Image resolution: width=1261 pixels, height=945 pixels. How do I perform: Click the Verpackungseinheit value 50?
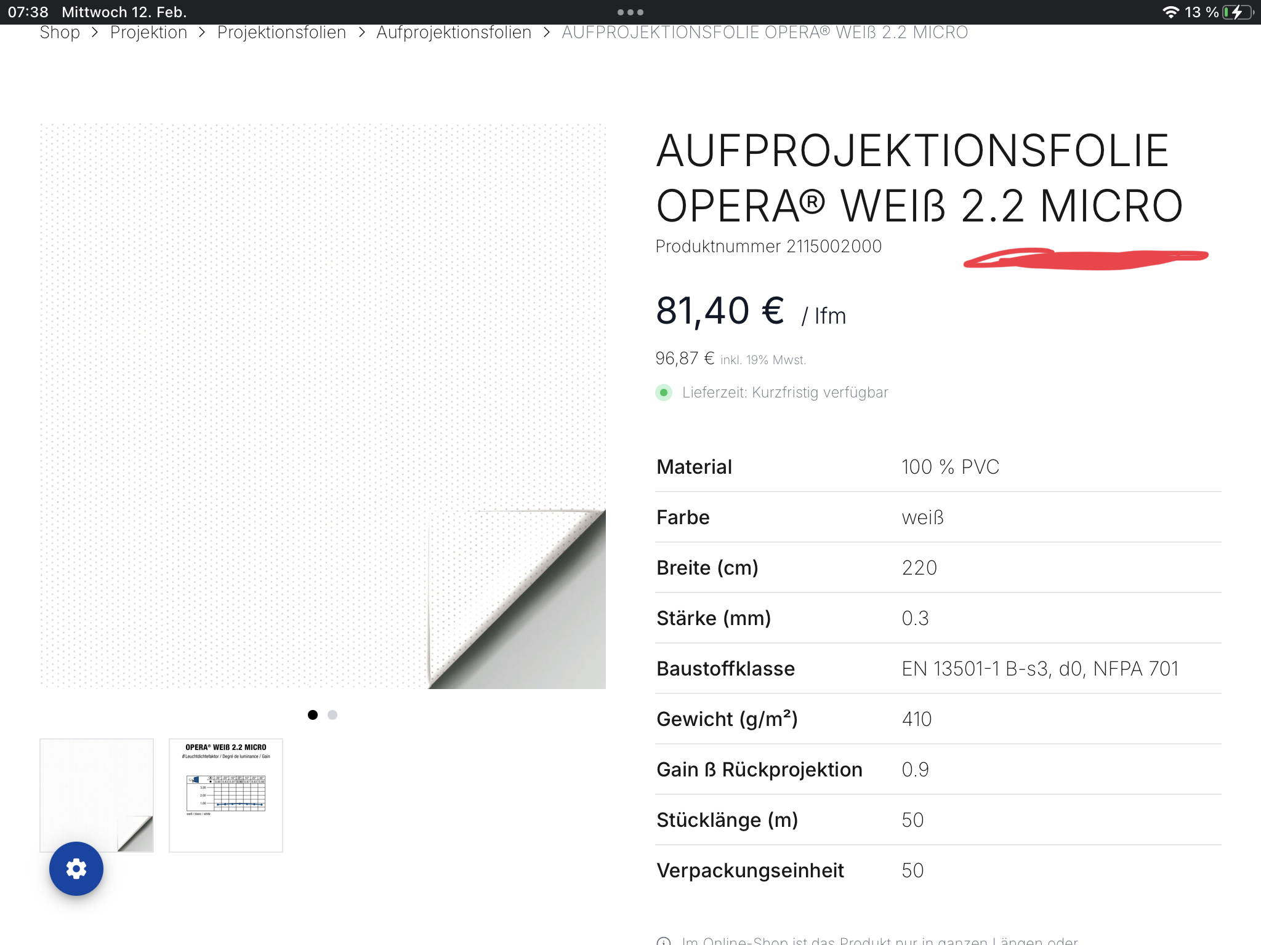click(x=913, y=871)
